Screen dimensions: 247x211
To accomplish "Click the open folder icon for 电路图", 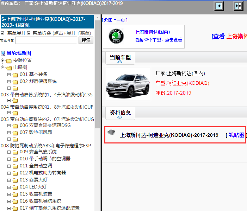I will 9,68.
